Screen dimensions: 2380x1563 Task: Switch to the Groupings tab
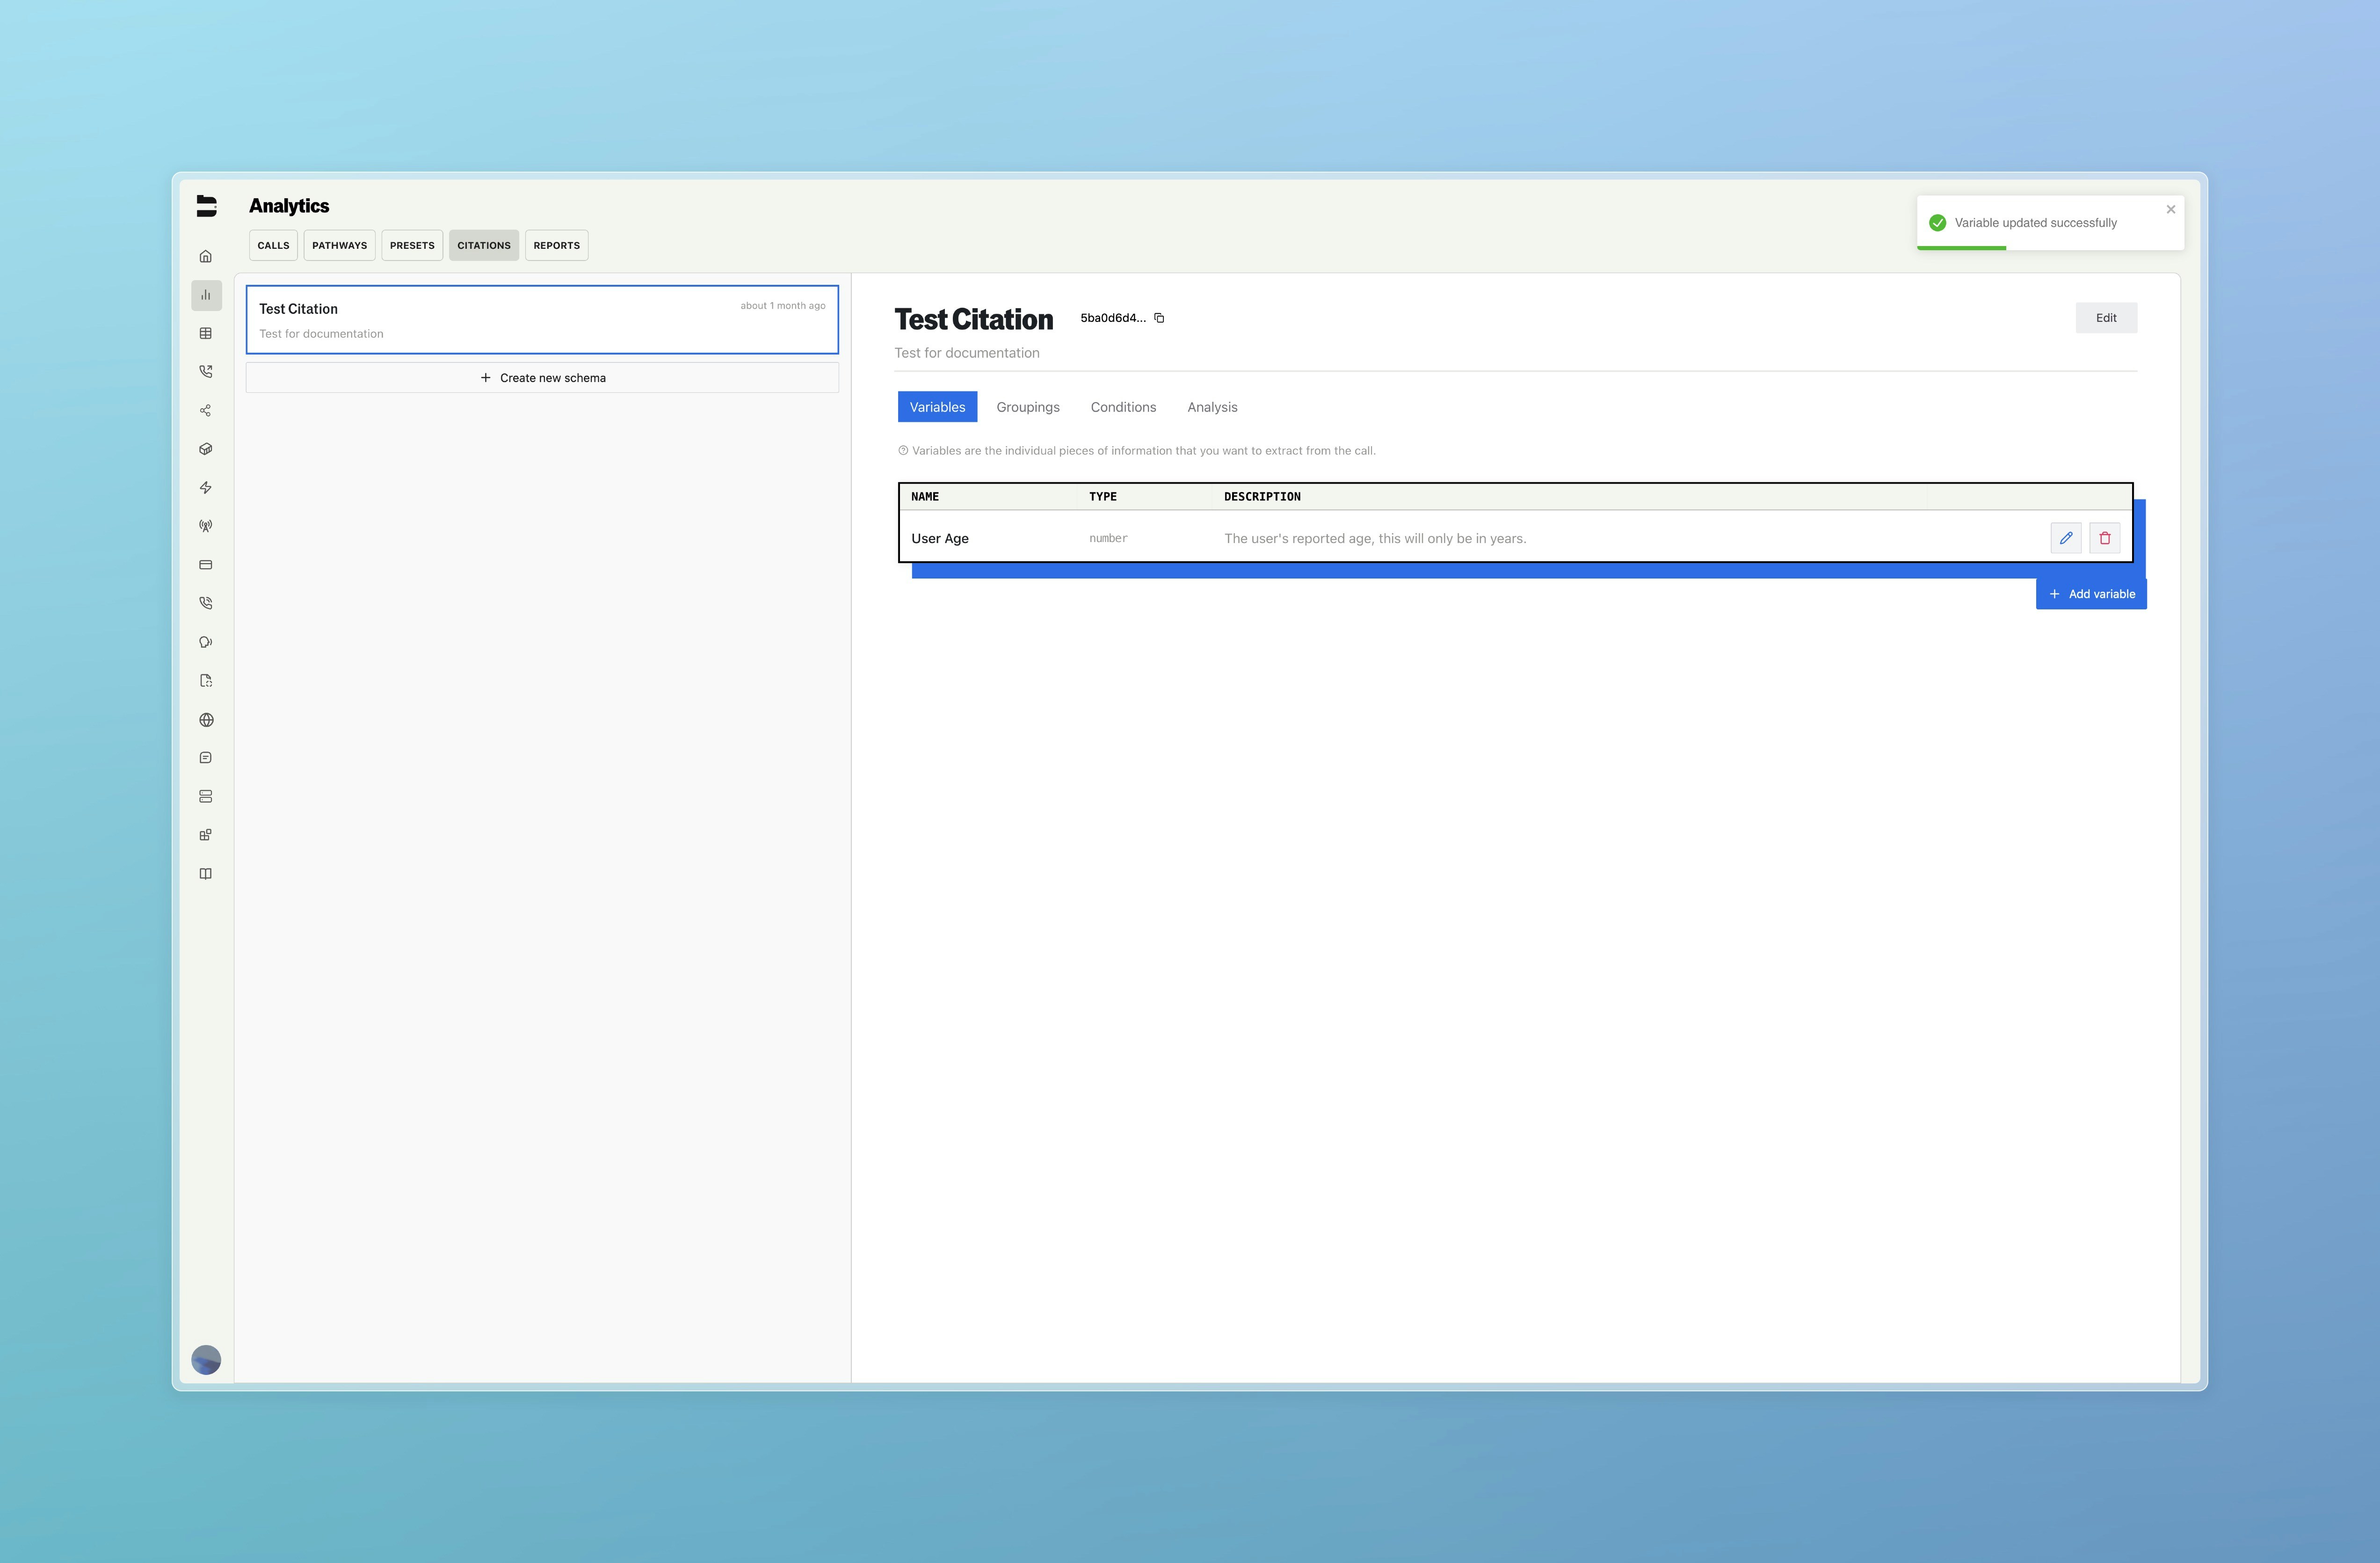click(x=1027, y=407)
